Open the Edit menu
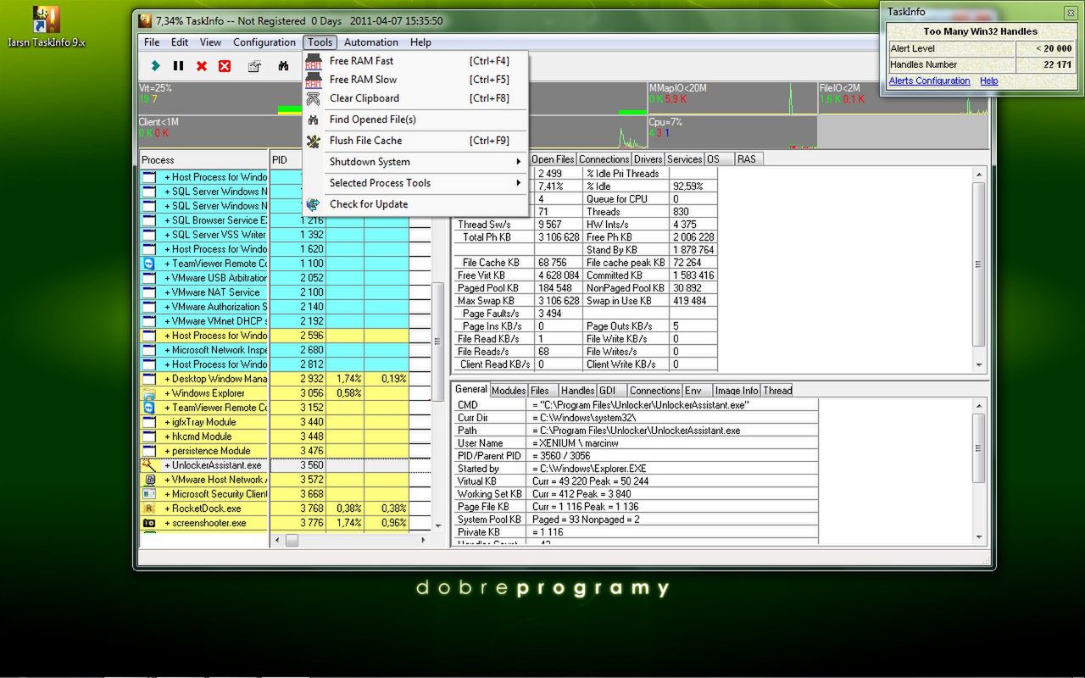Image resolution: width=1085 pixels, height=678 pixels. 180,42
